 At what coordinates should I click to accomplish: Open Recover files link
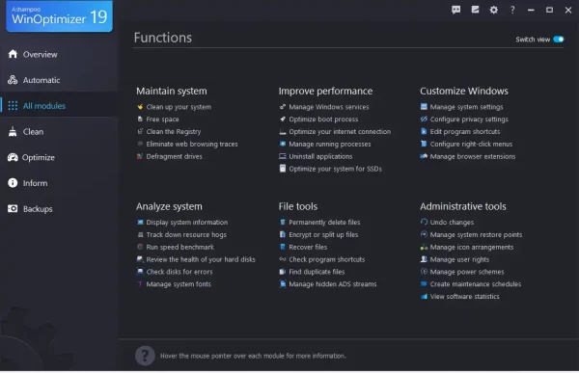click(308, 247)
